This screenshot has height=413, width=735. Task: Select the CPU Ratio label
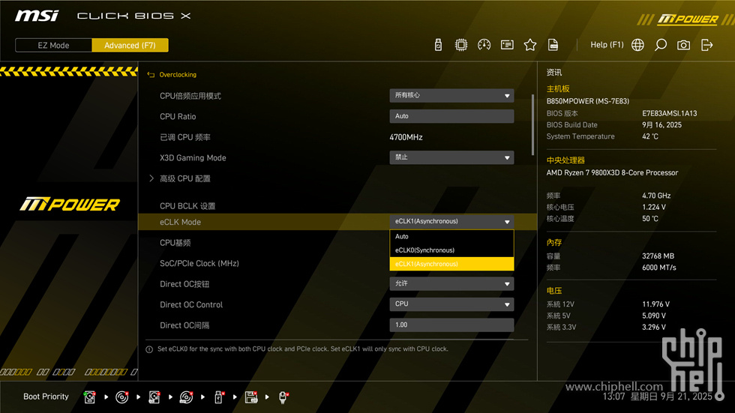(x=178, y=117)
